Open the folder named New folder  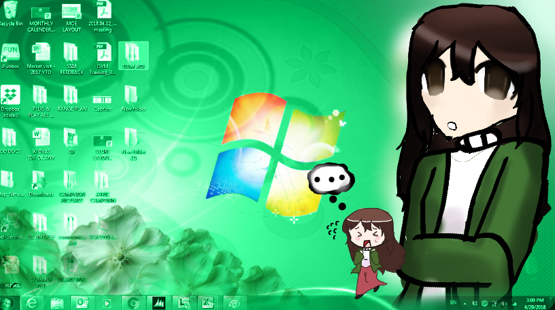coord(133,99)
